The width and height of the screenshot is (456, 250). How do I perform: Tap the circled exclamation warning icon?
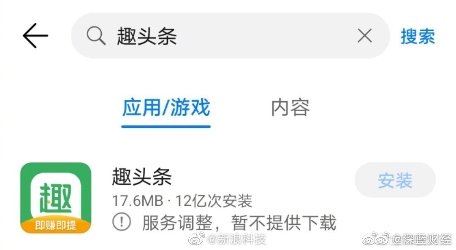pos(122,222)
